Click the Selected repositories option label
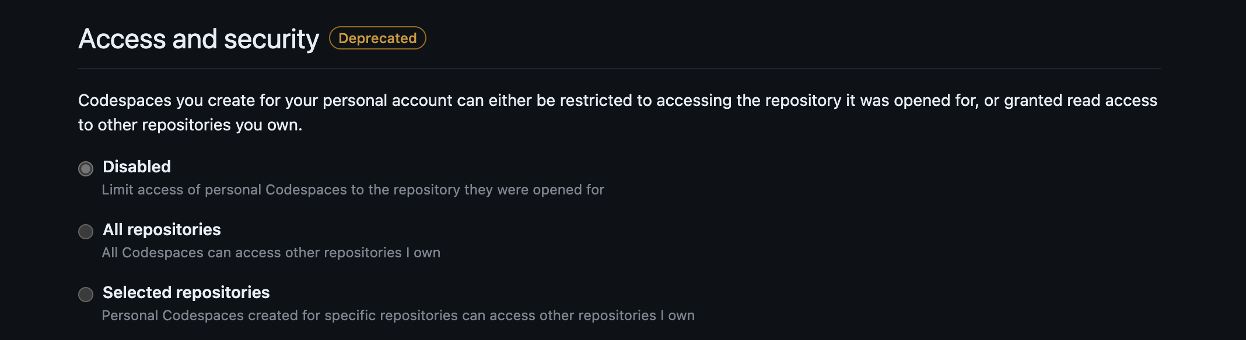 click(x=186, y=293)
